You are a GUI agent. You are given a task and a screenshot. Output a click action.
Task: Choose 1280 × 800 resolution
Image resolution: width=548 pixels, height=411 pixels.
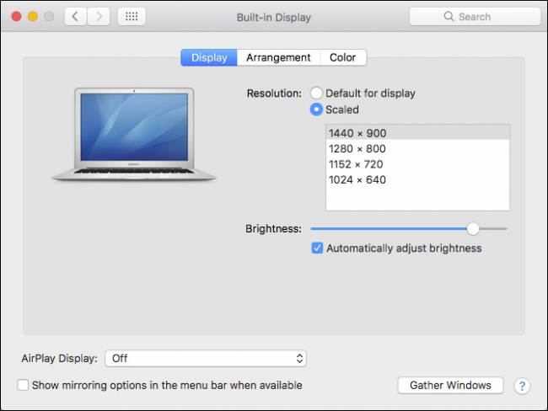[x=417, y=149]
